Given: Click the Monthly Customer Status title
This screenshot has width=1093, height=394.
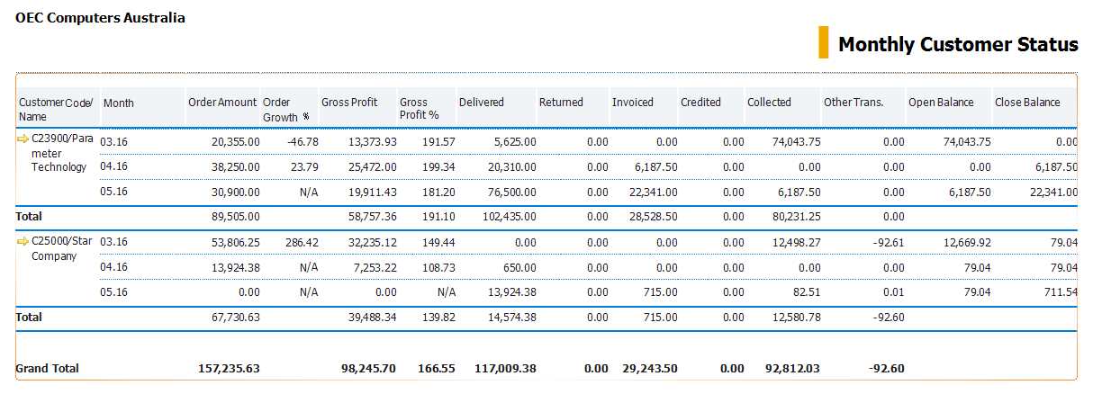Looking at the screenshot, I should pos(958,44).
